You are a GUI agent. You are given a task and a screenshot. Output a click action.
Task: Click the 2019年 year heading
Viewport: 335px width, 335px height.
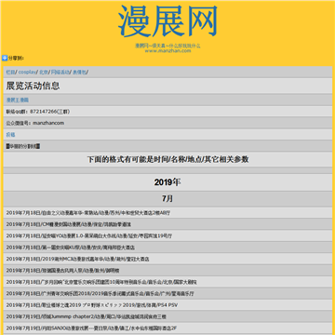(167, 182)
